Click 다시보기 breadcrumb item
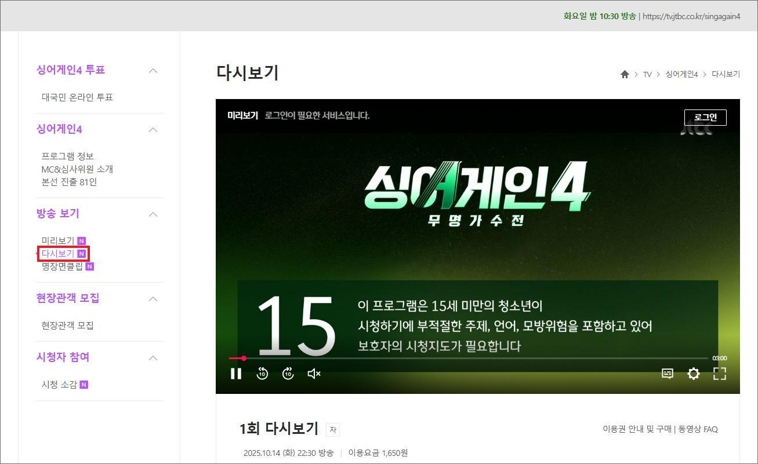 [726, 75]
